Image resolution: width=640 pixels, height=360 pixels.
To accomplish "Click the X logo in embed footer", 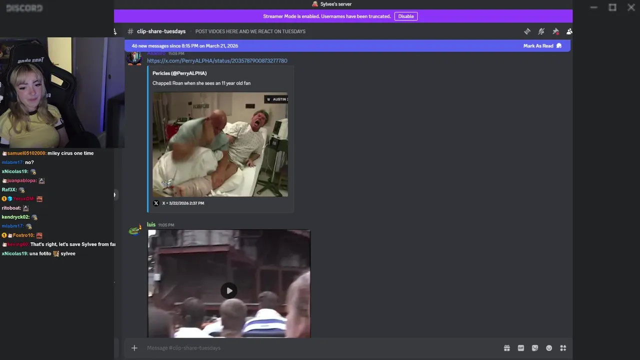I will coord(156,203).
